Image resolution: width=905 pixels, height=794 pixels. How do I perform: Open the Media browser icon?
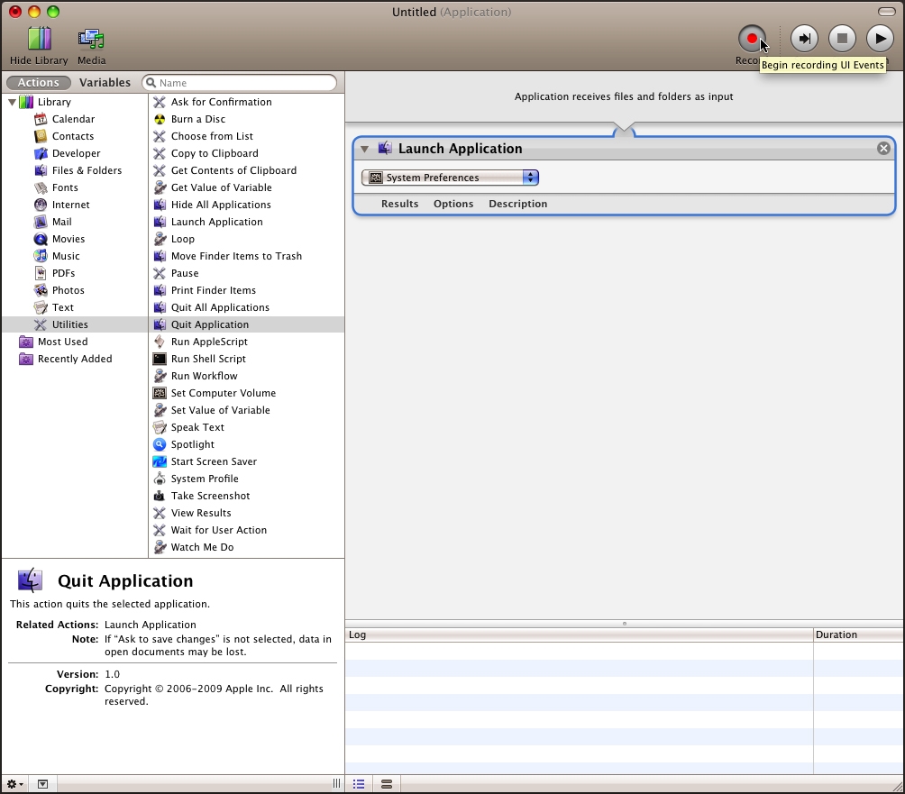tap(91, 39)
